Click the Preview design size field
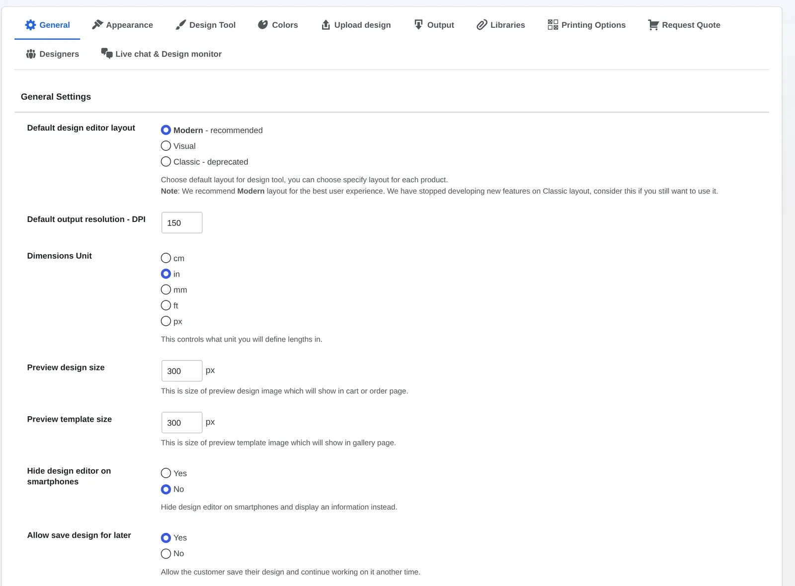Screen dimensions: 795x586 [x=182, y=371]
